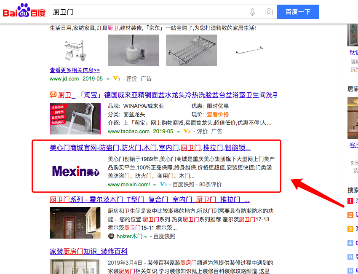Click the V3 badge on the Taobao result

187,131
